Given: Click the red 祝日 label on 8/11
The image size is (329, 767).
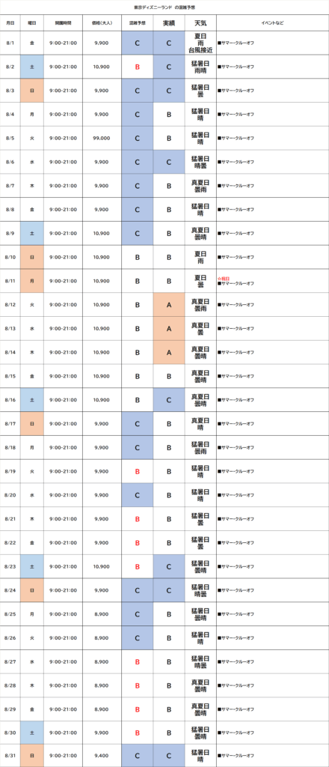Looking at the screenshot, I should pos(225,279).
